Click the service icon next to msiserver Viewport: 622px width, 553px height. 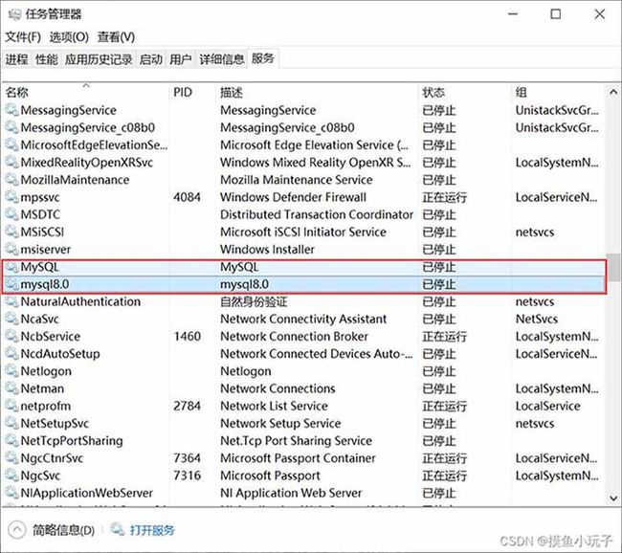(11, 249)
